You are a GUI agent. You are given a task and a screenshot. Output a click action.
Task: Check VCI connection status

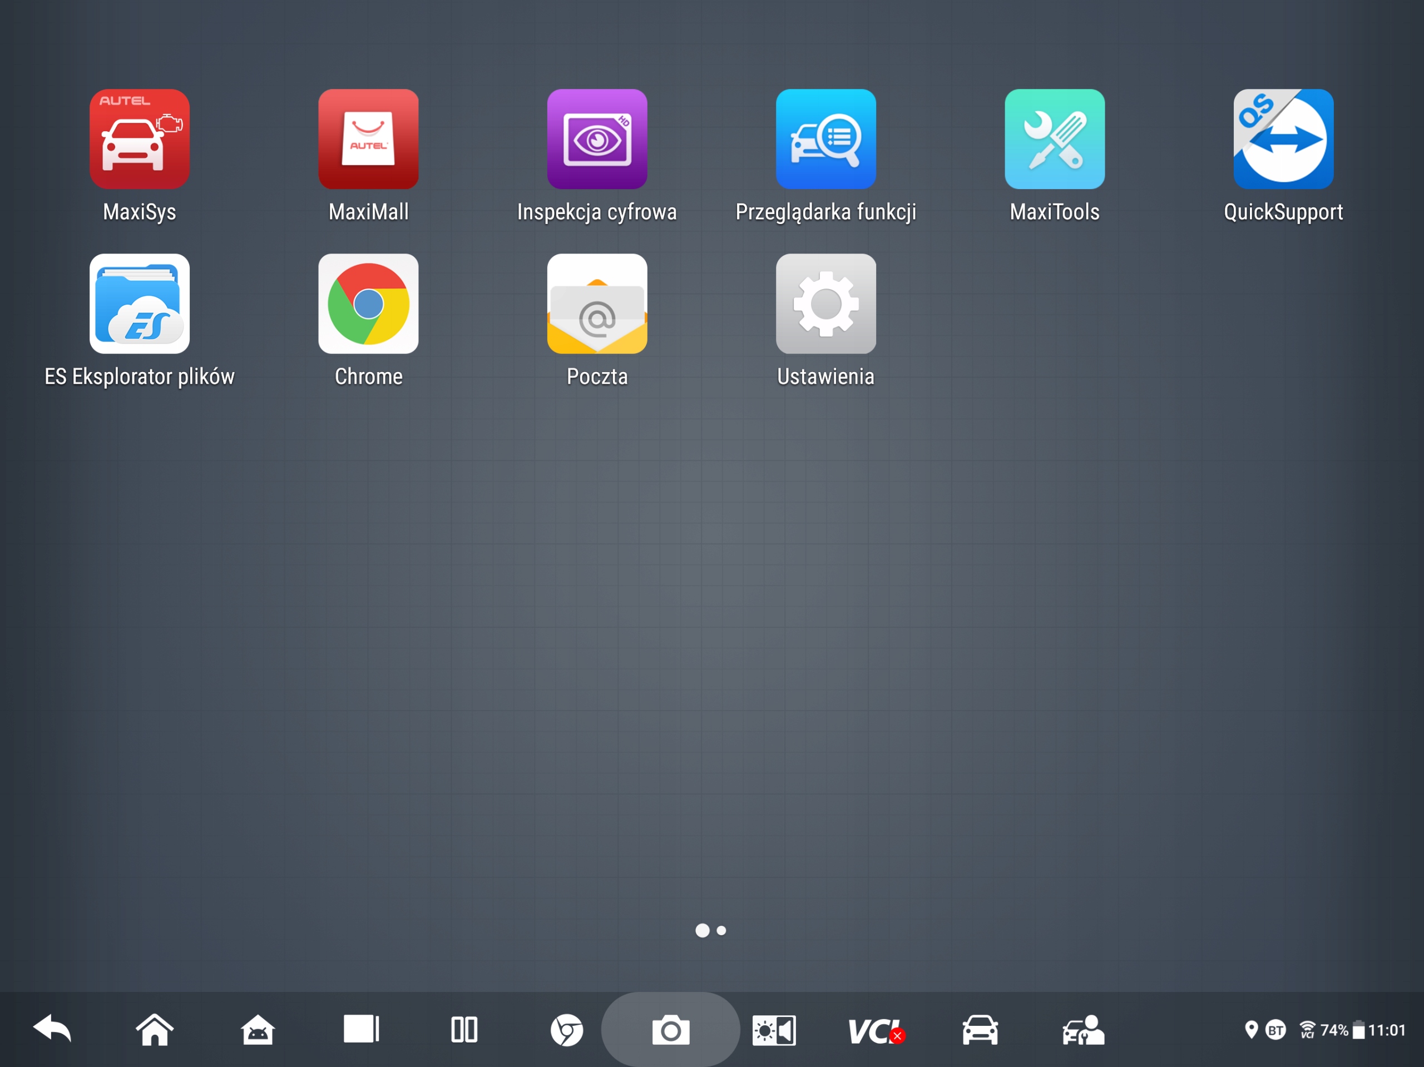pyautogui.click(x=876, y=1031)
